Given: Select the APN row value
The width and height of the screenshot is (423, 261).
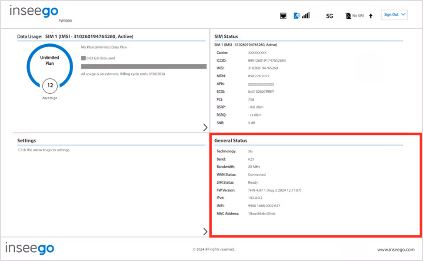Looking at the screenshot, I should coord(261,84).
